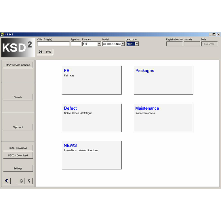221x221 pixels.
Task: Open the @ email contact button
Action: coord(21,181)
